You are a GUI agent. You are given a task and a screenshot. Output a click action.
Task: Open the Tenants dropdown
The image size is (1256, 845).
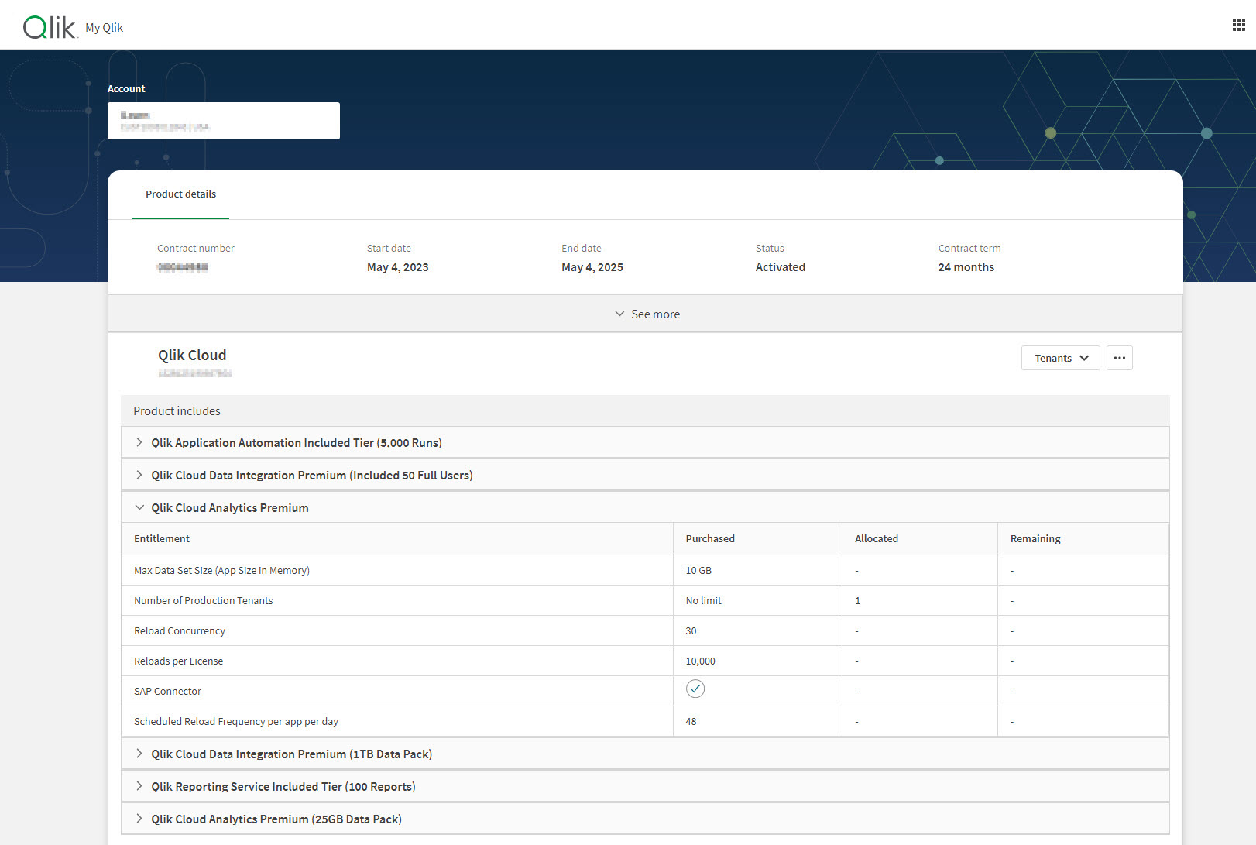1060,358
